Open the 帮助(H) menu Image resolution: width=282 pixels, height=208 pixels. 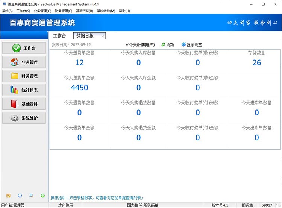(124, 11)
